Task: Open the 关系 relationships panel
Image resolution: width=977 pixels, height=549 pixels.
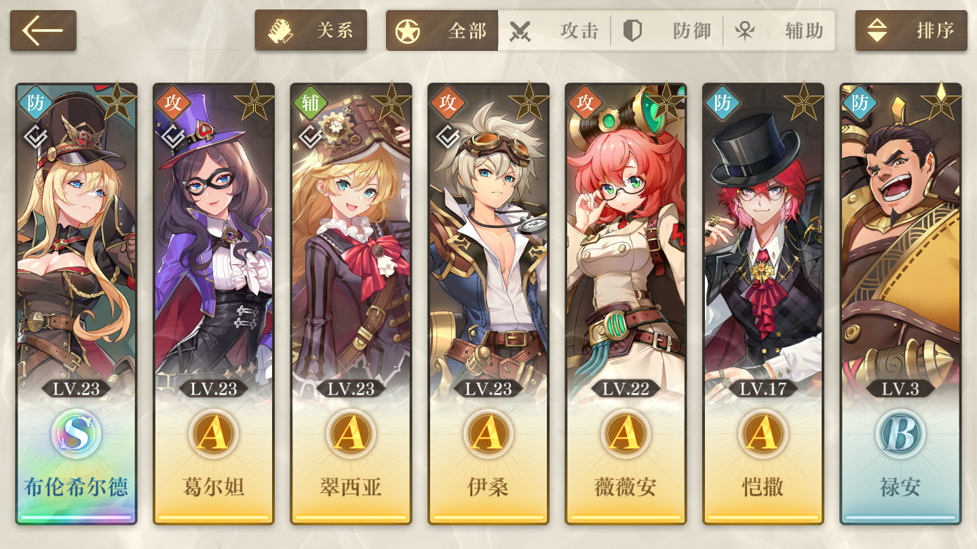Action: tap(311, 30)
